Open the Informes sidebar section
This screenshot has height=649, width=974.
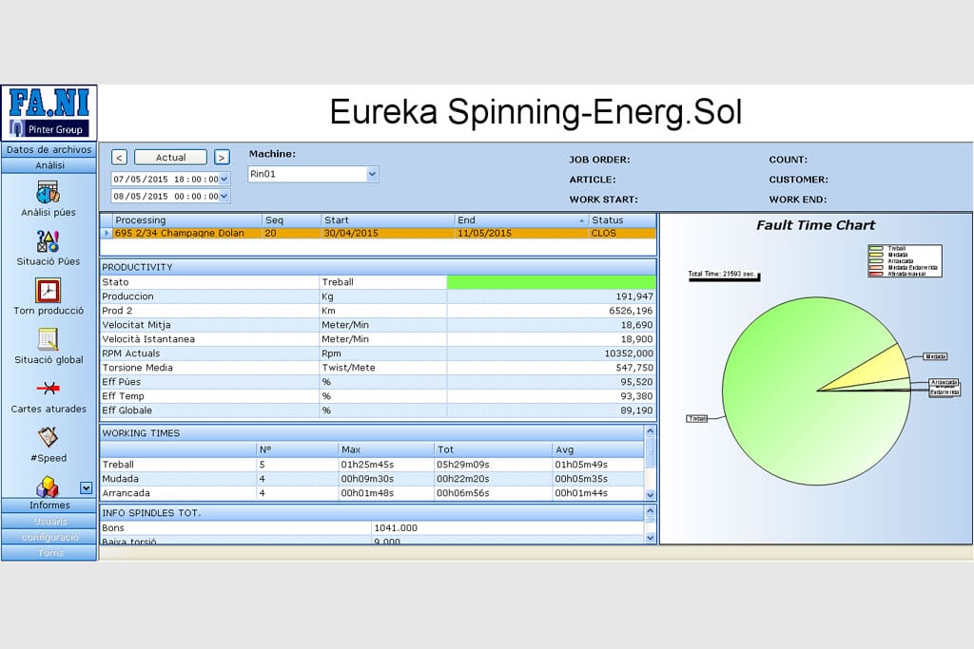[49, 506]
